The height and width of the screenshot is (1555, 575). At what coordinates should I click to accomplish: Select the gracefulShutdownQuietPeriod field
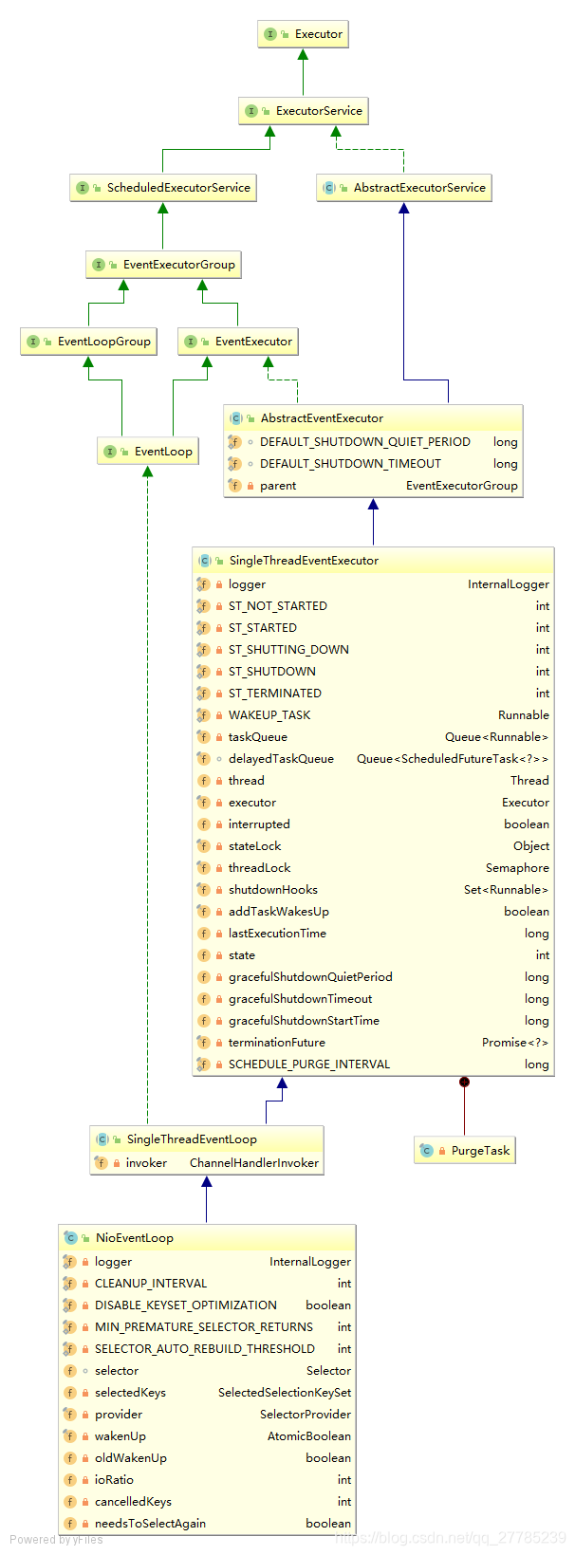[373, 977]
